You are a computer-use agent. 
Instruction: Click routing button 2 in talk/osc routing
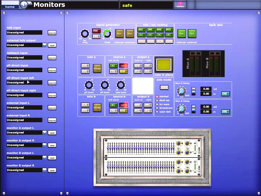pyautogui.click(x=151, y=35)
